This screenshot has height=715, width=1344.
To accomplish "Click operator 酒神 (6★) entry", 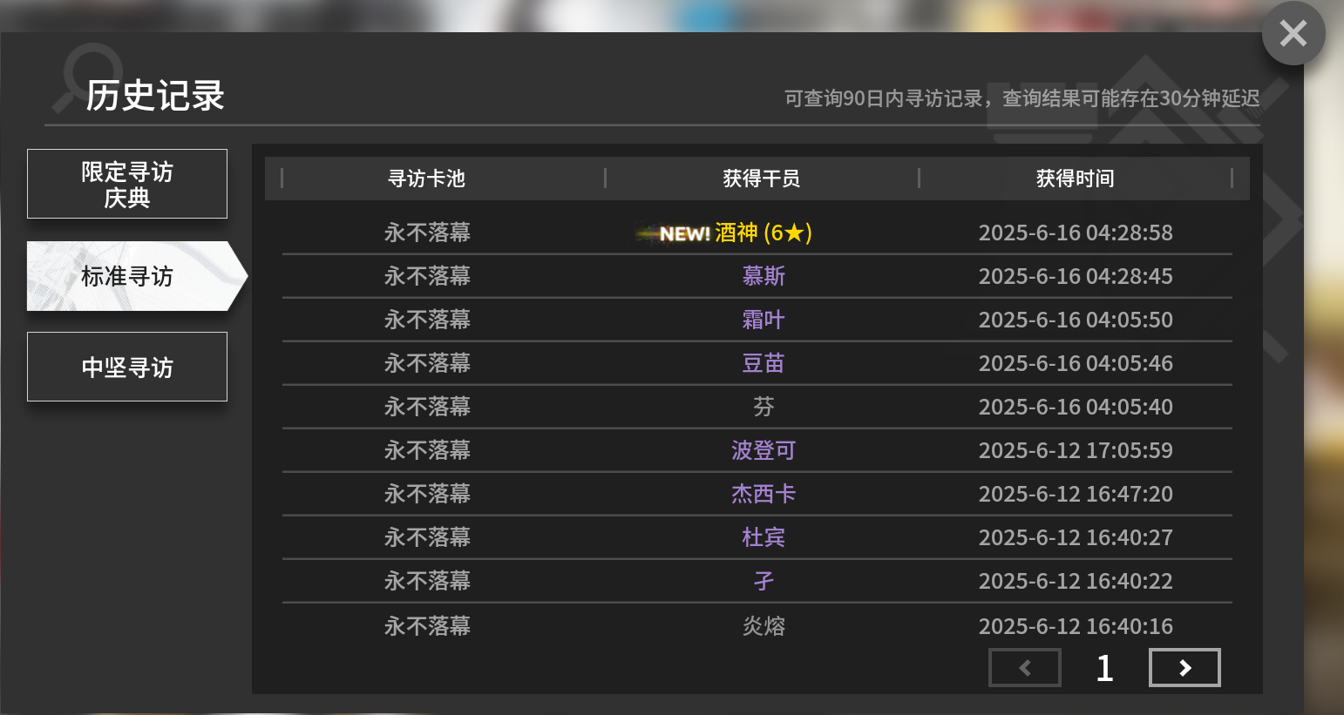I will pos(764,233).
